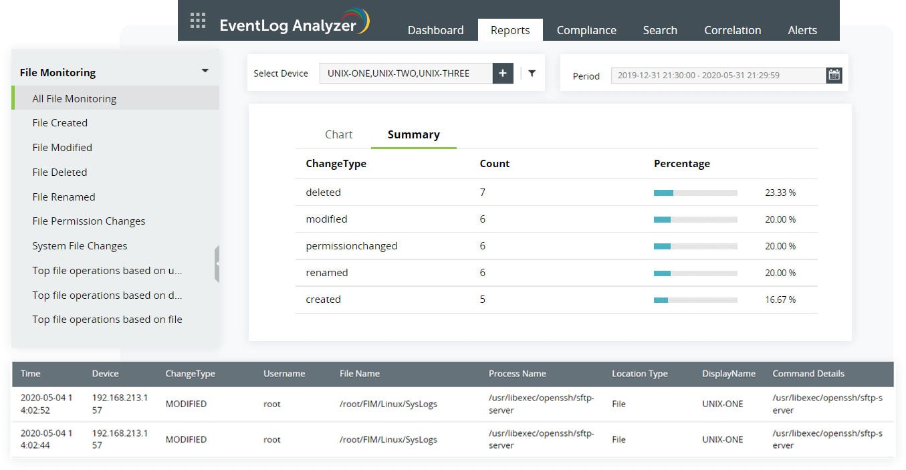This screenshot has width=906, height=470.
Task: Open the app grid launcher icon
Action: 197,21
